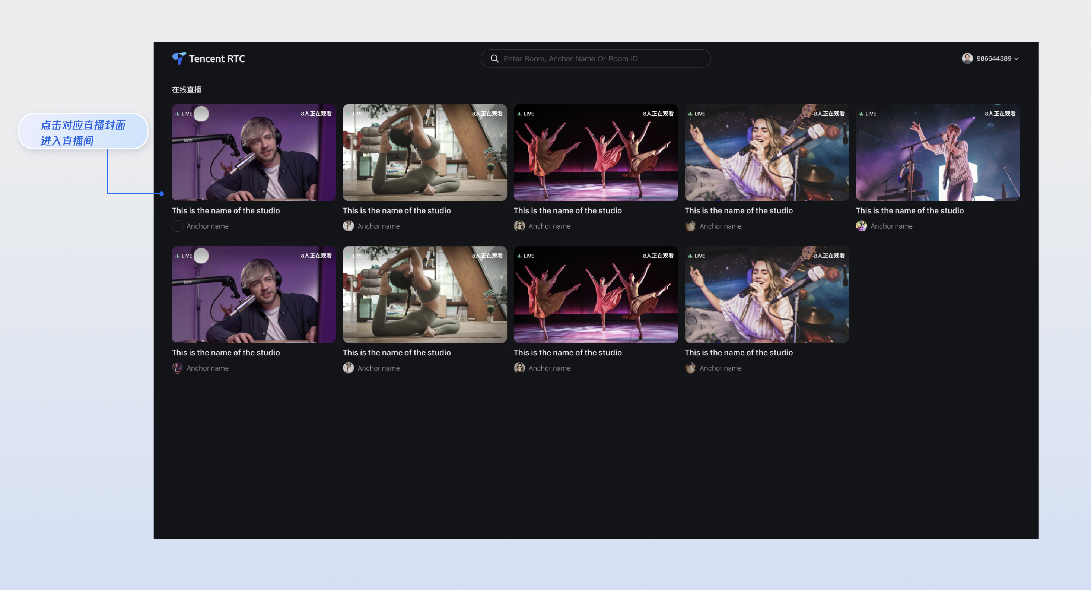Click the Tencent RTC logo icon
Screen dimensions: 1091x590
[x=179, y=58]
